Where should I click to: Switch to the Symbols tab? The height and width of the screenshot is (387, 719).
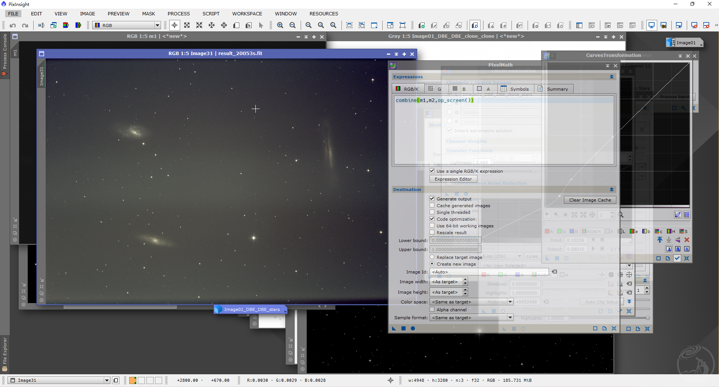515,89
